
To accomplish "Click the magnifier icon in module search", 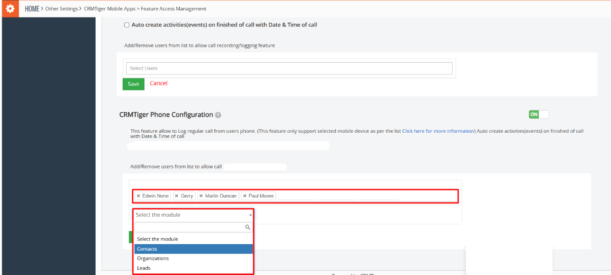I will pyautogui.click(x=247, y=227).
